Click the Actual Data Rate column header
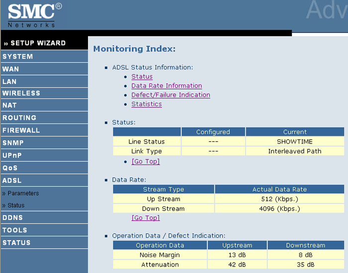The height and width of the screenshot is (273, 348). point(279,189)
